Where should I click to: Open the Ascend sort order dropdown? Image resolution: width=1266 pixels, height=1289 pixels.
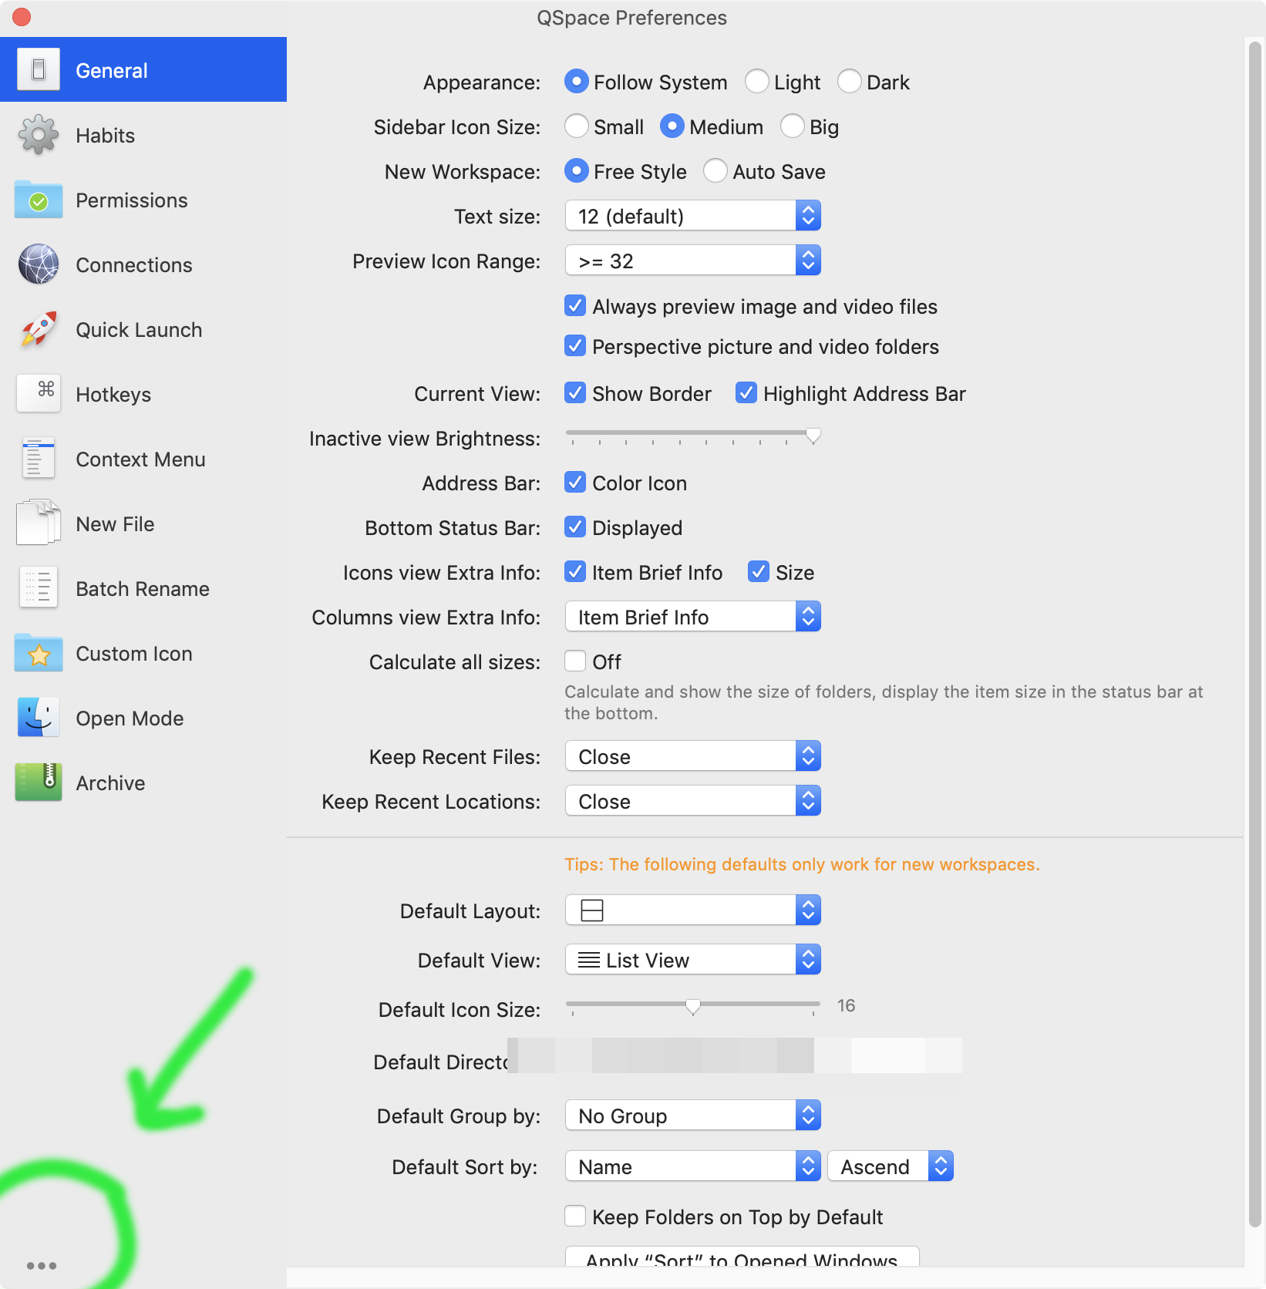[x=891, y=1166]
